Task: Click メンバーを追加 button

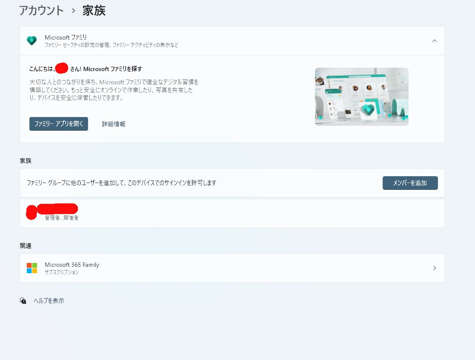Action: 410,183
